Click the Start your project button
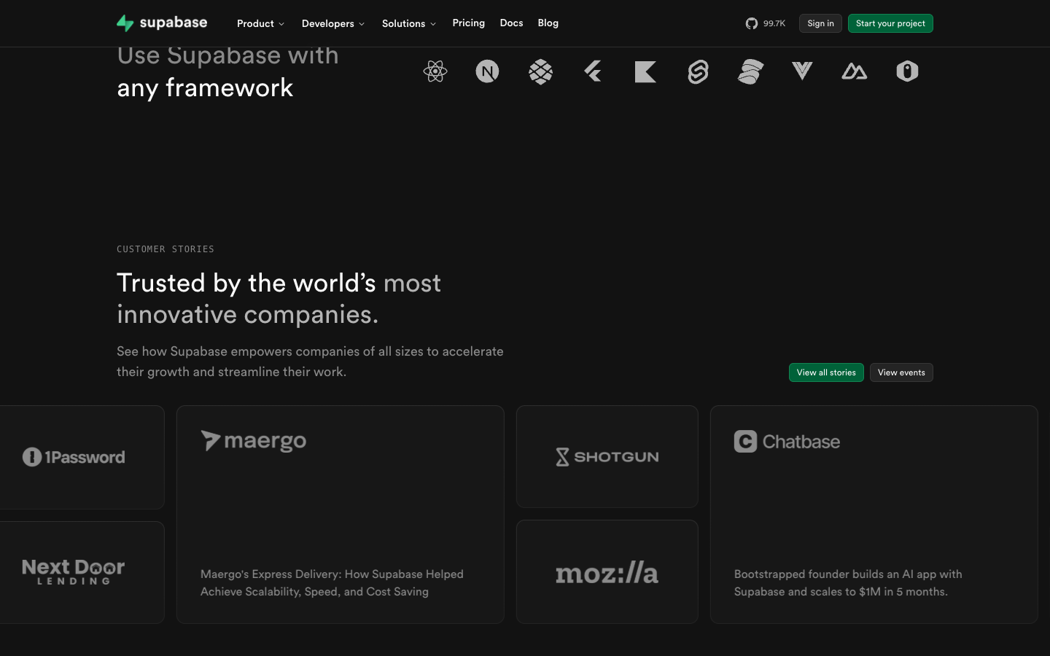 click(x=890, y=23)
